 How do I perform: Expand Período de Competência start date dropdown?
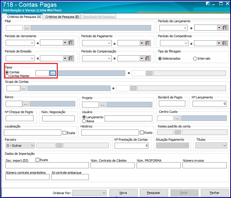pyautogui.click(x=186, y=43)
